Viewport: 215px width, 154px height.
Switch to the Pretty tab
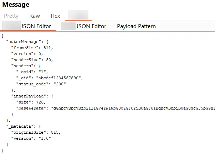pyautogui.click(x=11, y=16)
